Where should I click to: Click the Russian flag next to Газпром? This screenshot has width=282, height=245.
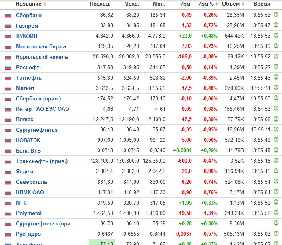[x=8, y=26]
